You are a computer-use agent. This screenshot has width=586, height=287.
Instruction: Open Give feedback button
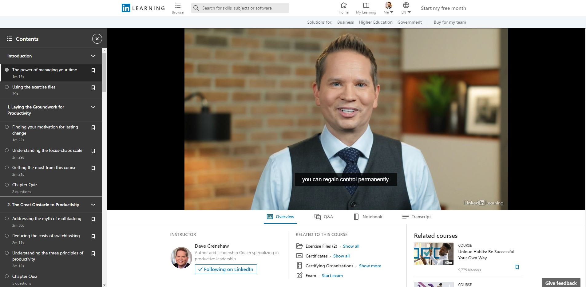[561, 283]
